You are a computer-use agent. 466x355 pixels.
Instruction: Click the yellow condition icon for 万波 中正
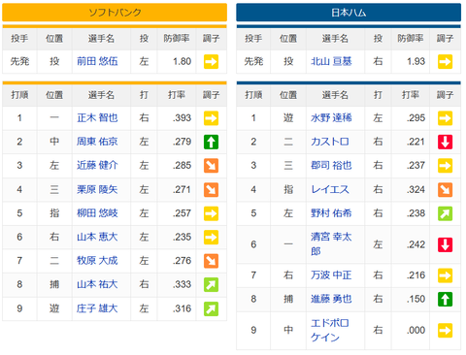[x=445, y=275]
